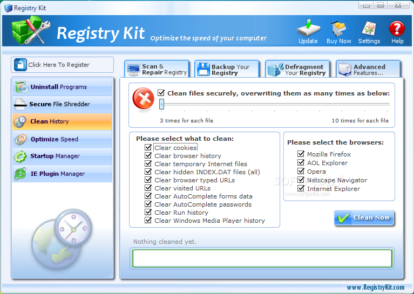Uncheck Clear browser typed URLs
Image resolution: width=414 pixels, height=294 pixels.
(x=148, y=180)
